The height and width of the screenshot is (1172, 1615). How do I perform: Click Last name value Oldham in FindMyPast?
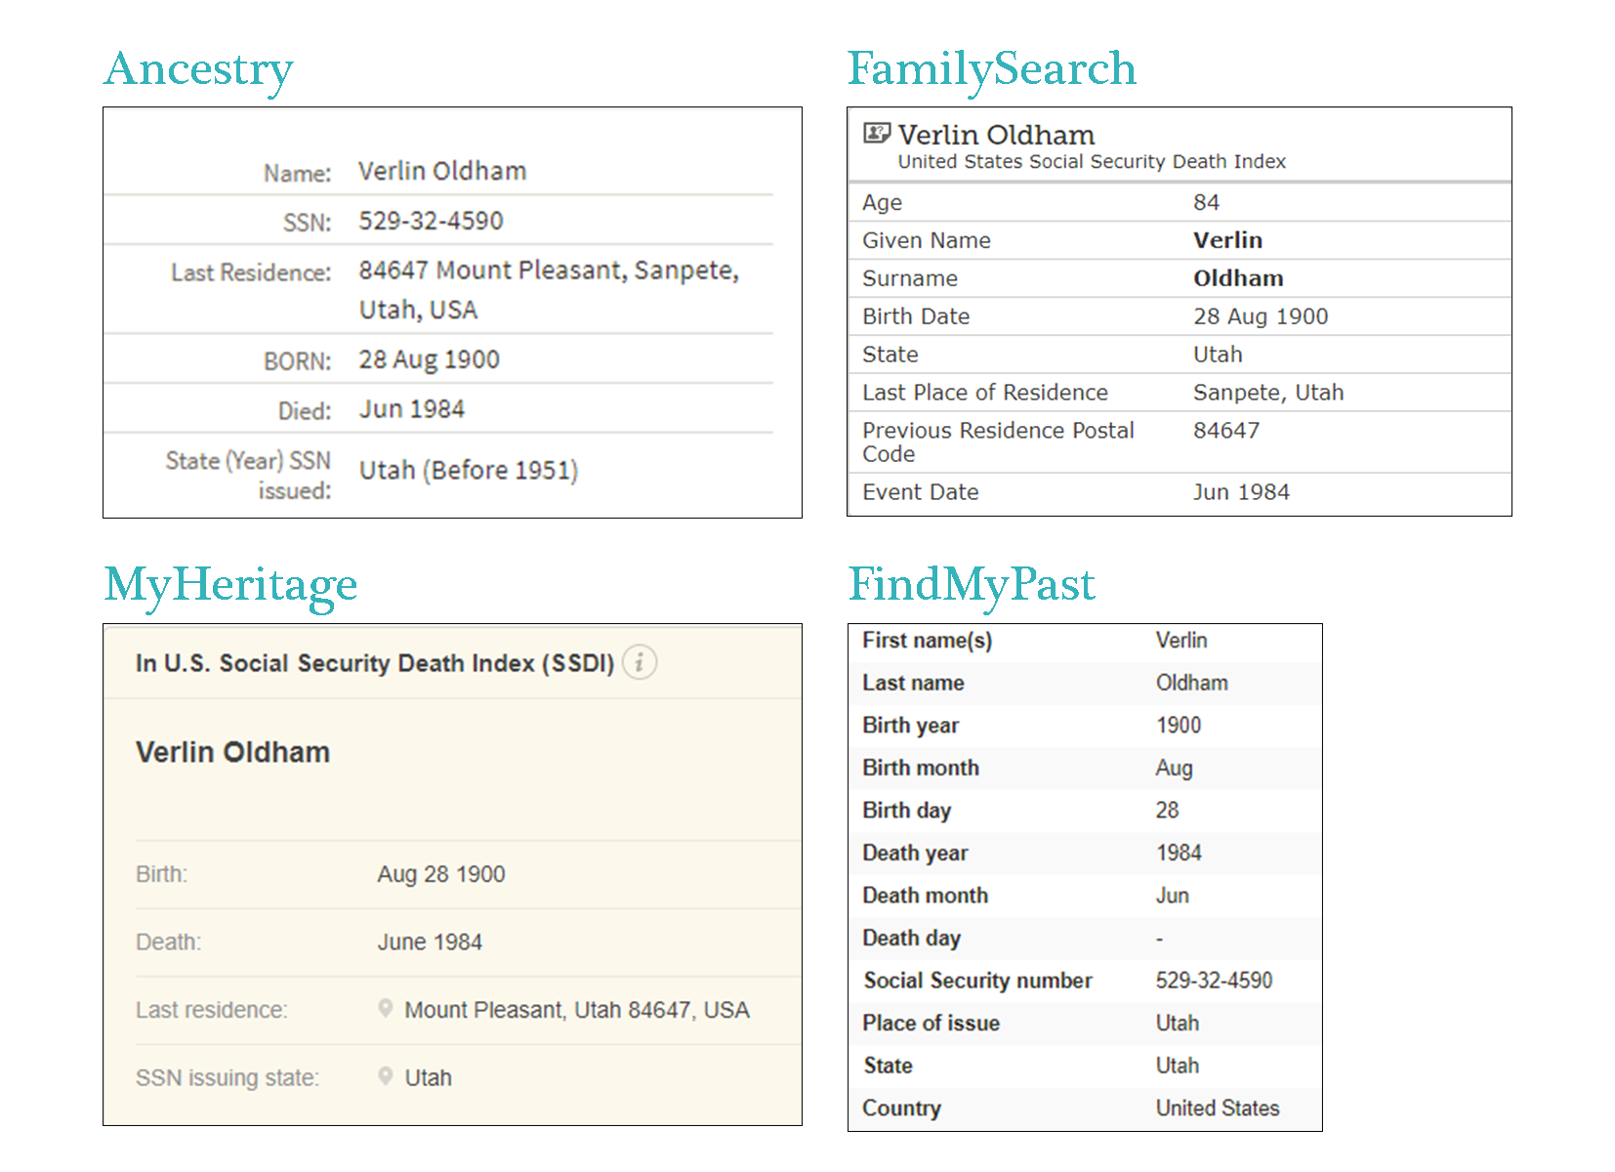(1192, 683)
